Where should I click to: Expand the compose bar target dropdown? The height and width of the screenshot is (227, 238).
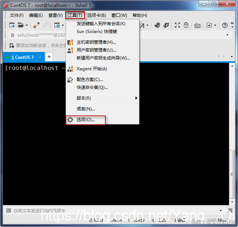220,211
